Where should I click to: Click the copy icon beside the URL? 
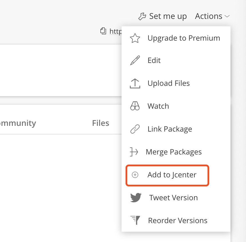[x=103, y=31]
